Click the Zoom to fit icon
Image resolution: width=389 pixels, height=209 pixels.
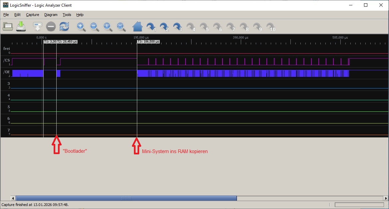(x=121, y=27)
